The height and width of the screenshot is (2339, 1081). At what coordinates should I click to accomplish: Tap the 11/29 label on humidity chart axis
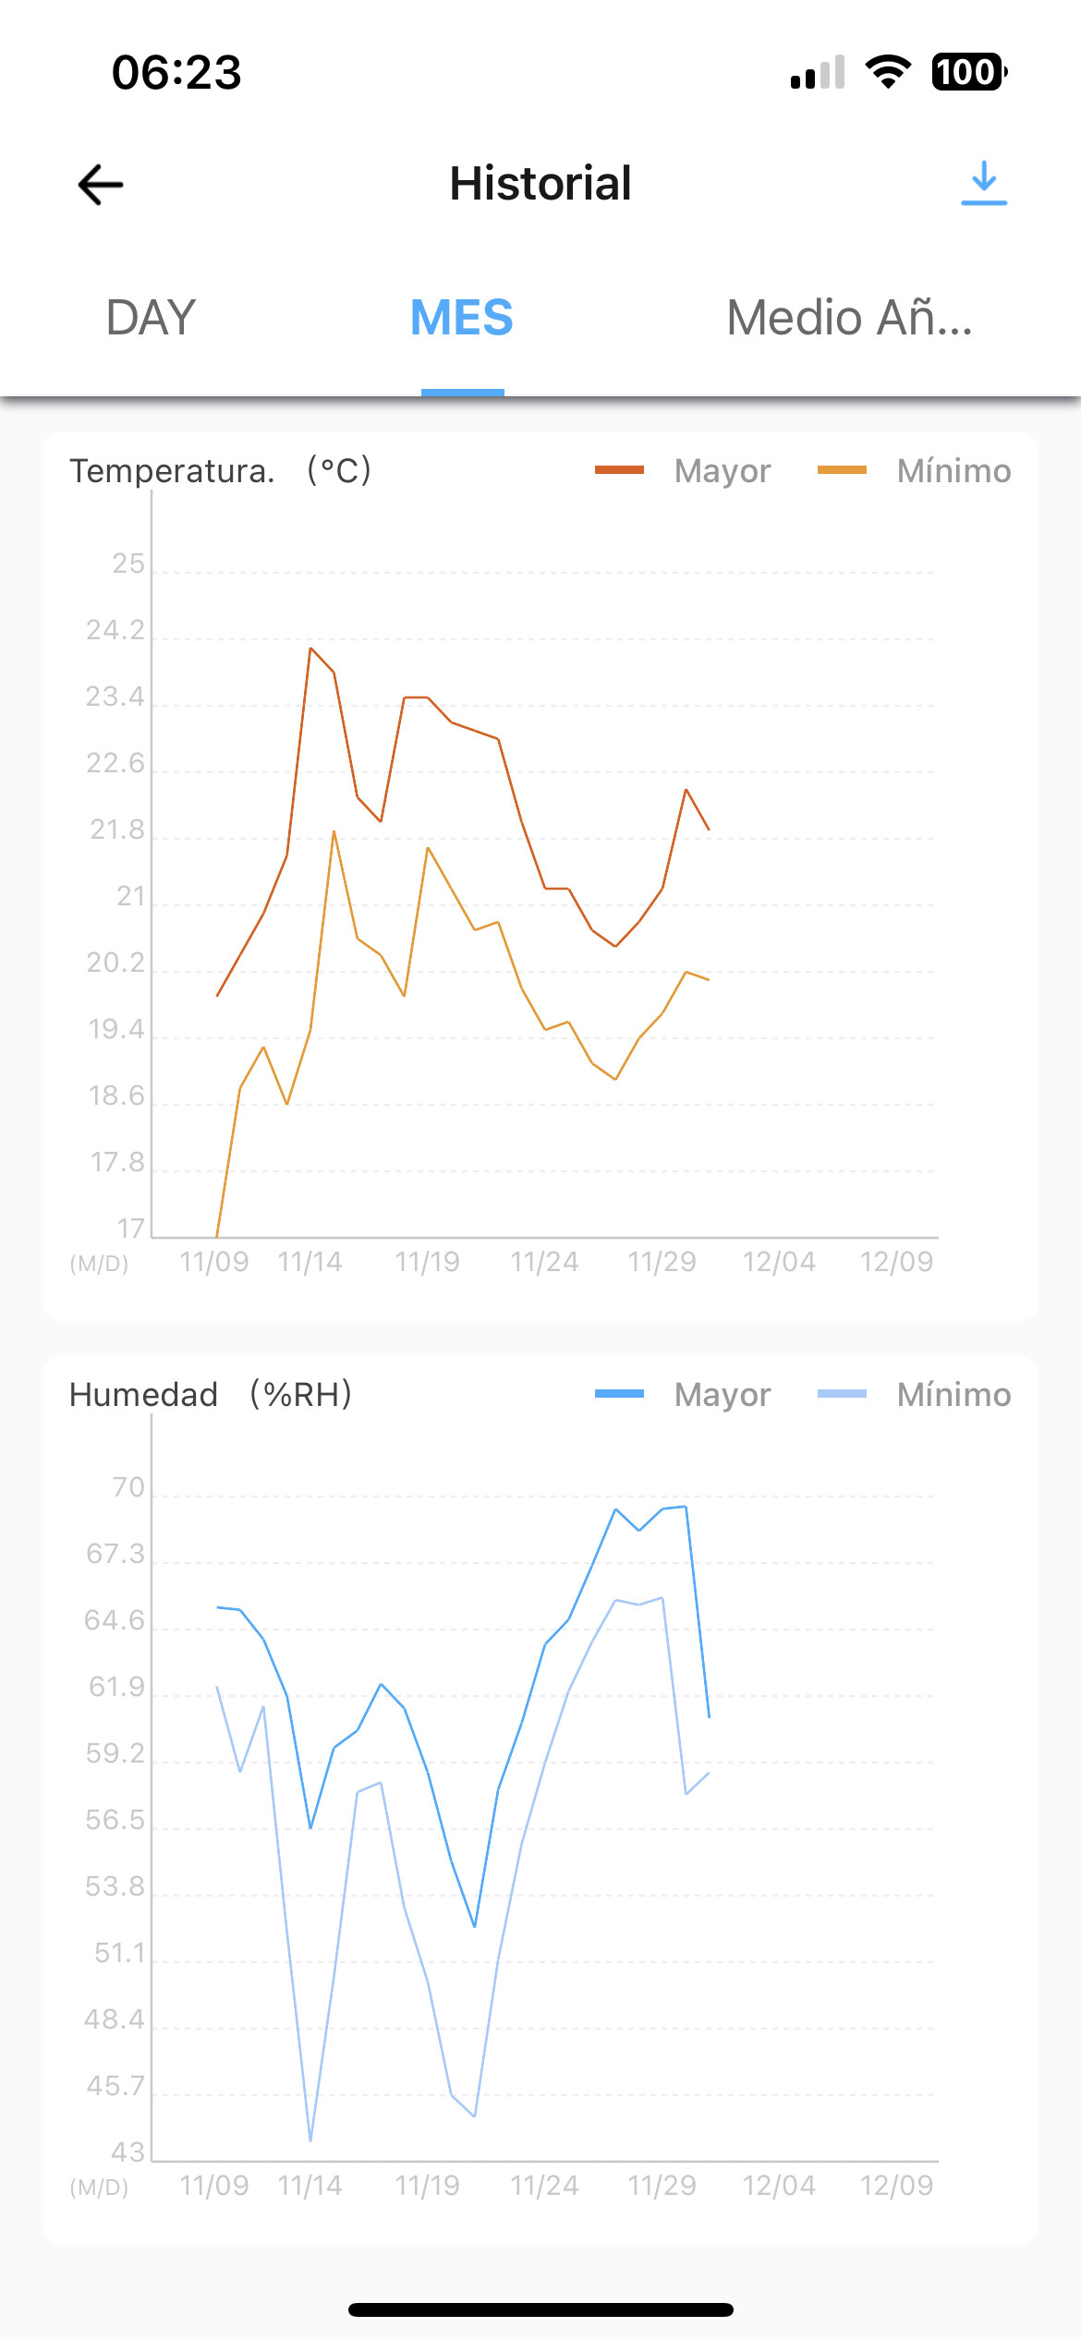[662, 2185]
